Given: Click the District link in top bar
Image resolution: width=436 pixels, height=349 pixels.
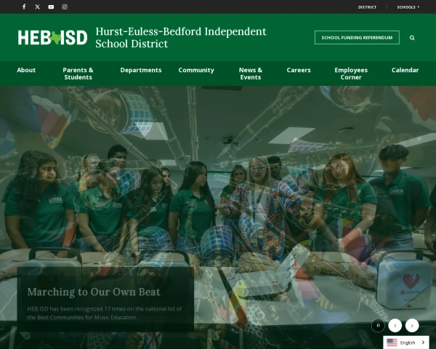Looking at the screenshot, I should (367, 7).
